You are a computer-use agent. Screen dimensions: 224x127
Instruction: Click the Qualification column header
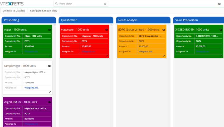(86, 20)
